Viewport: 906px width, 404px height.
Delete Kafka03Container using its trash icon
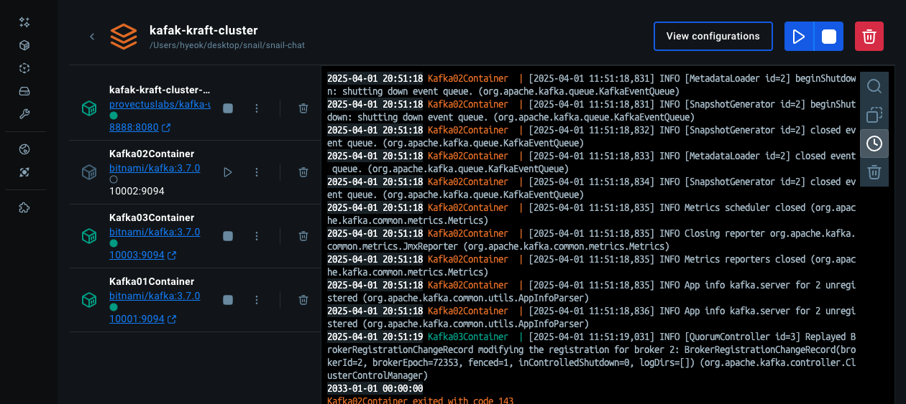click(x=303, y=236)
